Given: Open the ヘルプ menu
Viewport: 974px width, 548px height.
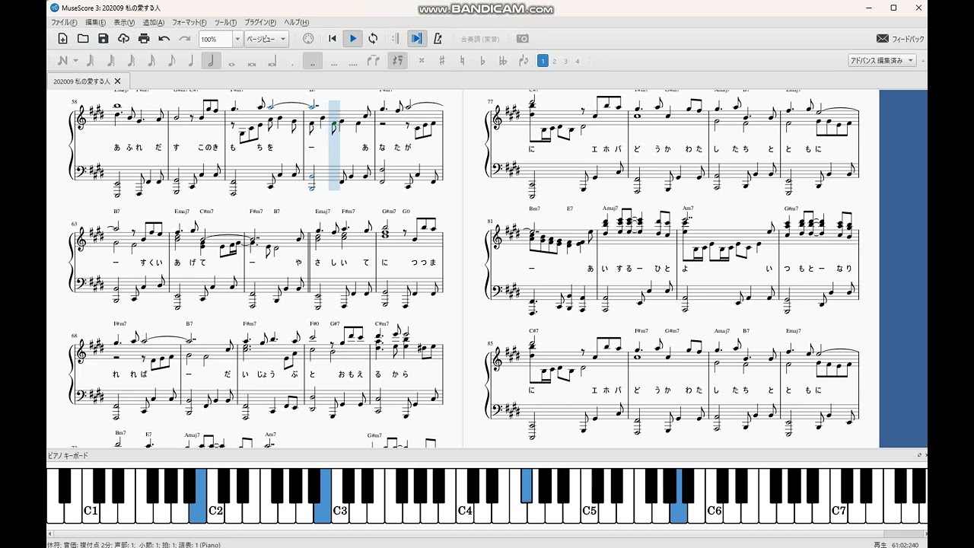Looking at the screenshot, I should click(297, 23).
